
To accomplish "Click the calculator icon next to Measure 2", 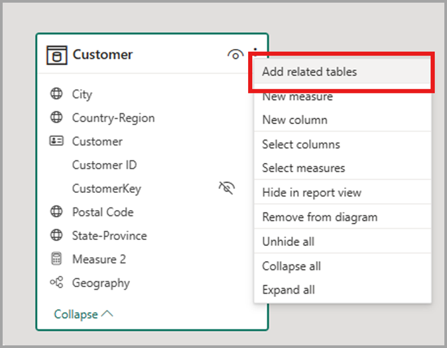I will click(x=56, y=259).
